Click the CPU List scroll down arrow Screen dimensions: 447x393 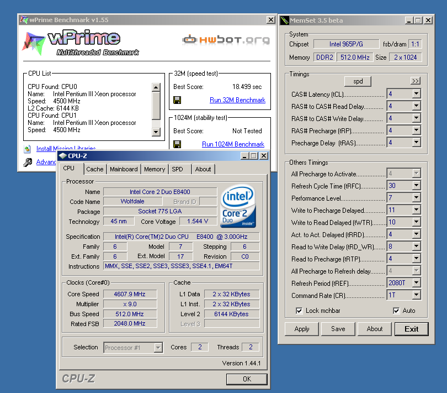[x=156, y=132]
